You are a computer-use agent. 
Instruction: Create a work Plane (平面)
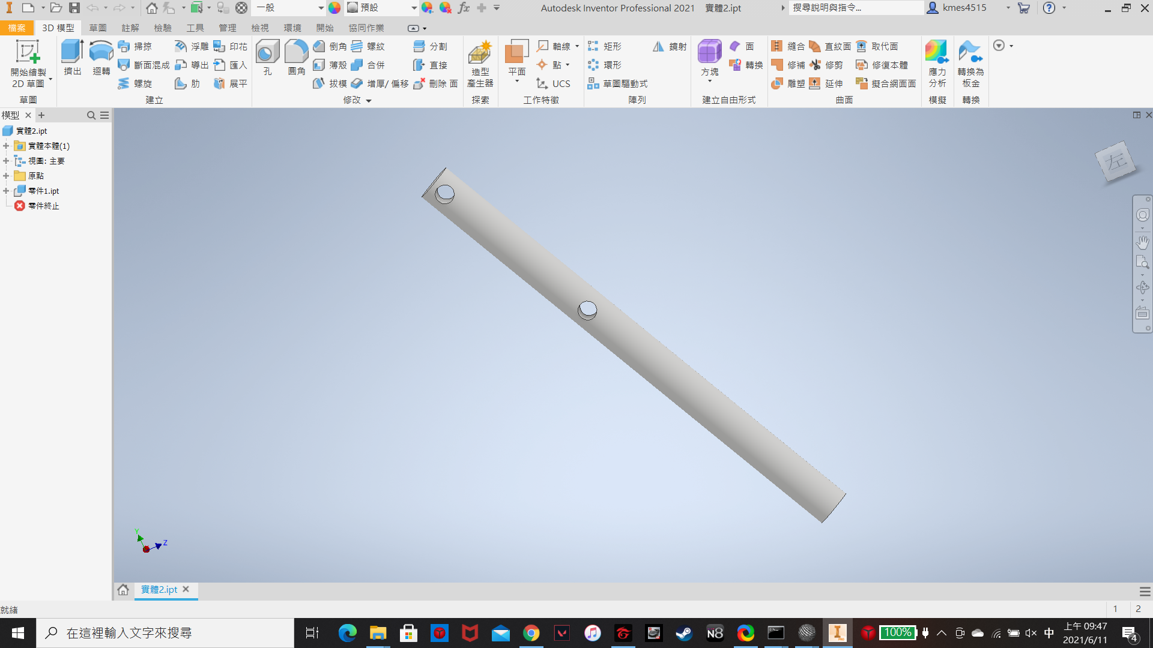click(516, 58)
